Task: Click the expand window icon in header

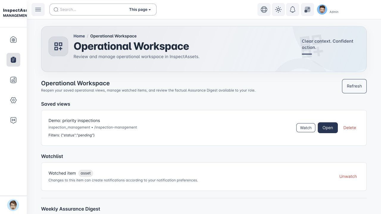Action: [307, 10]
